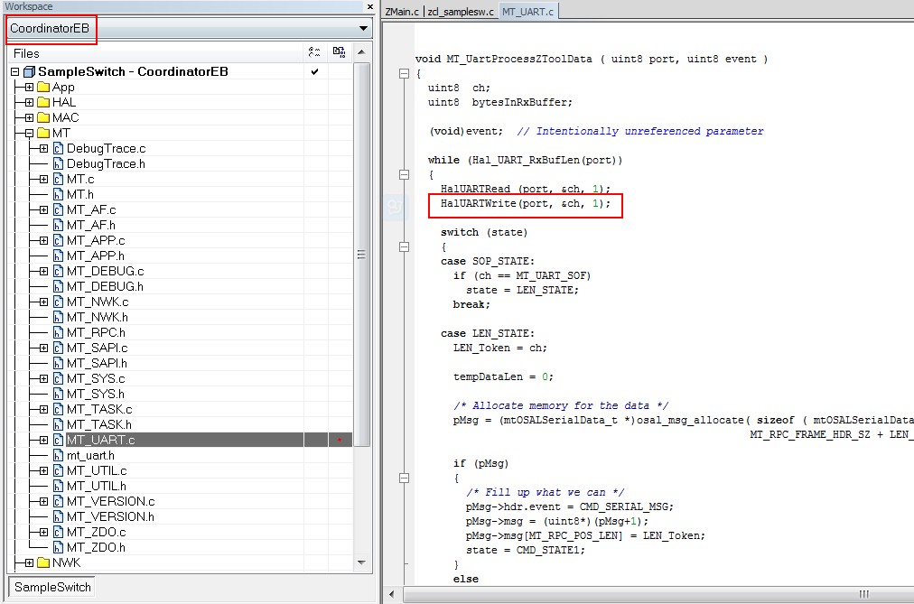914x604 pixels.
Task: Collapse the function body fold marker
Action: click(404, 73)
